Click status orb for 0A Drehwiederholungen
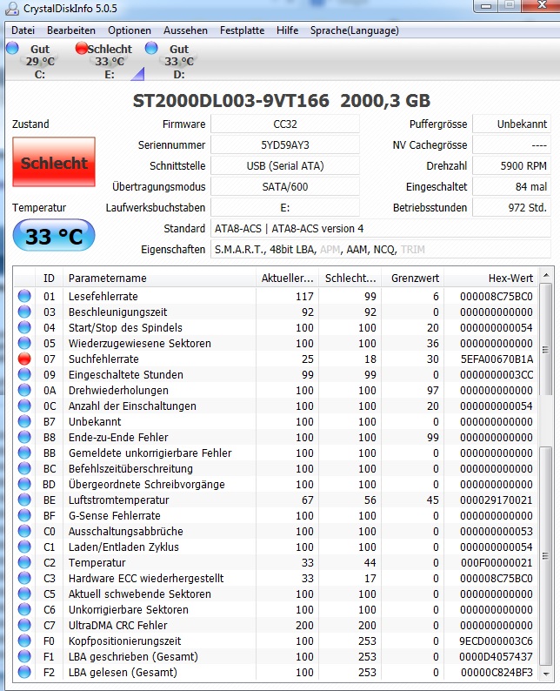 [24, 390]
